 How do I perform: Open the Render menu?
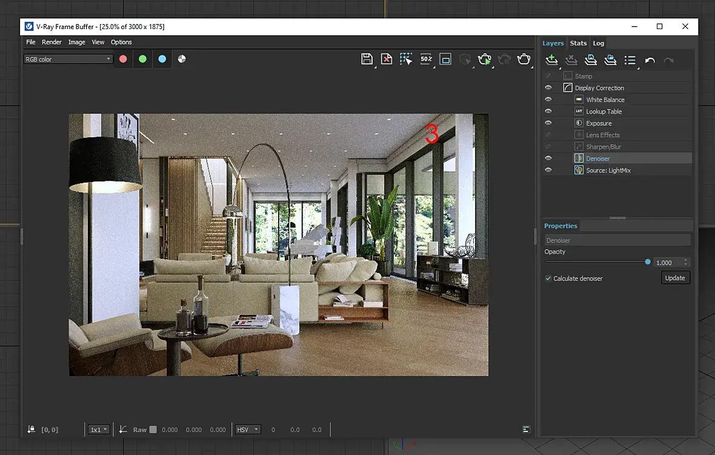tap(52, 42)
